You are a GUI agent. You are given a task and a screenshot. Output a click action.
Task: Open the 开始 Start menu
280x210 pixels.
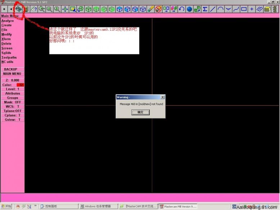pos(6,206)
